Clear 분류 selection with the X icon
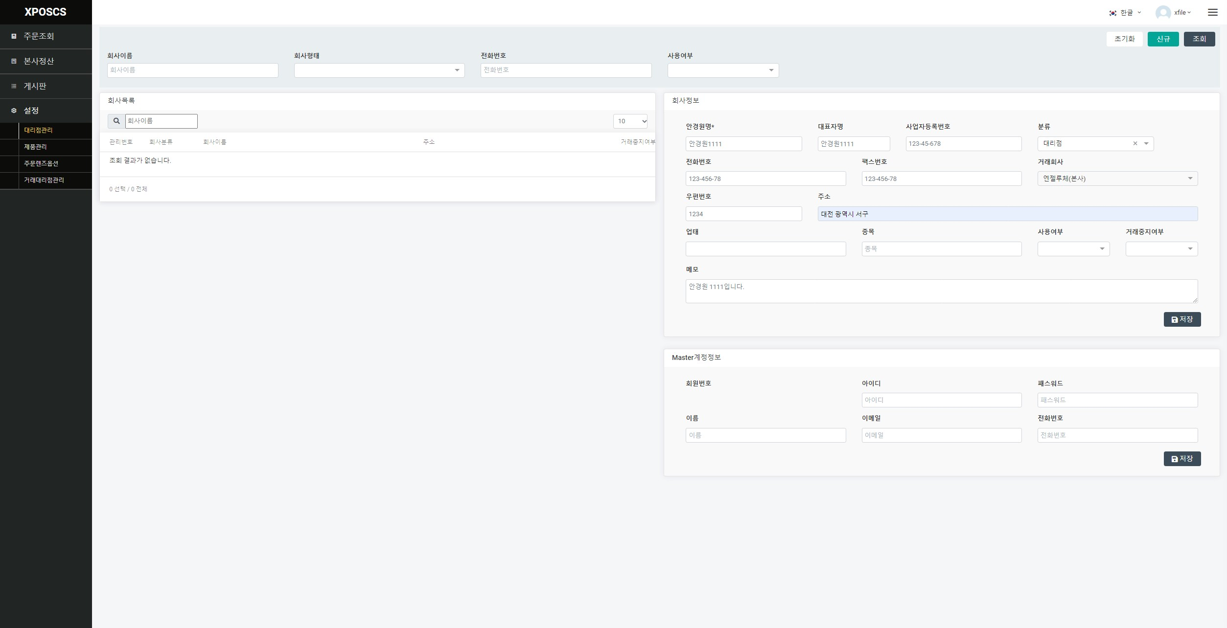This screenshot has height=628, width=1227. point(1135,143)
